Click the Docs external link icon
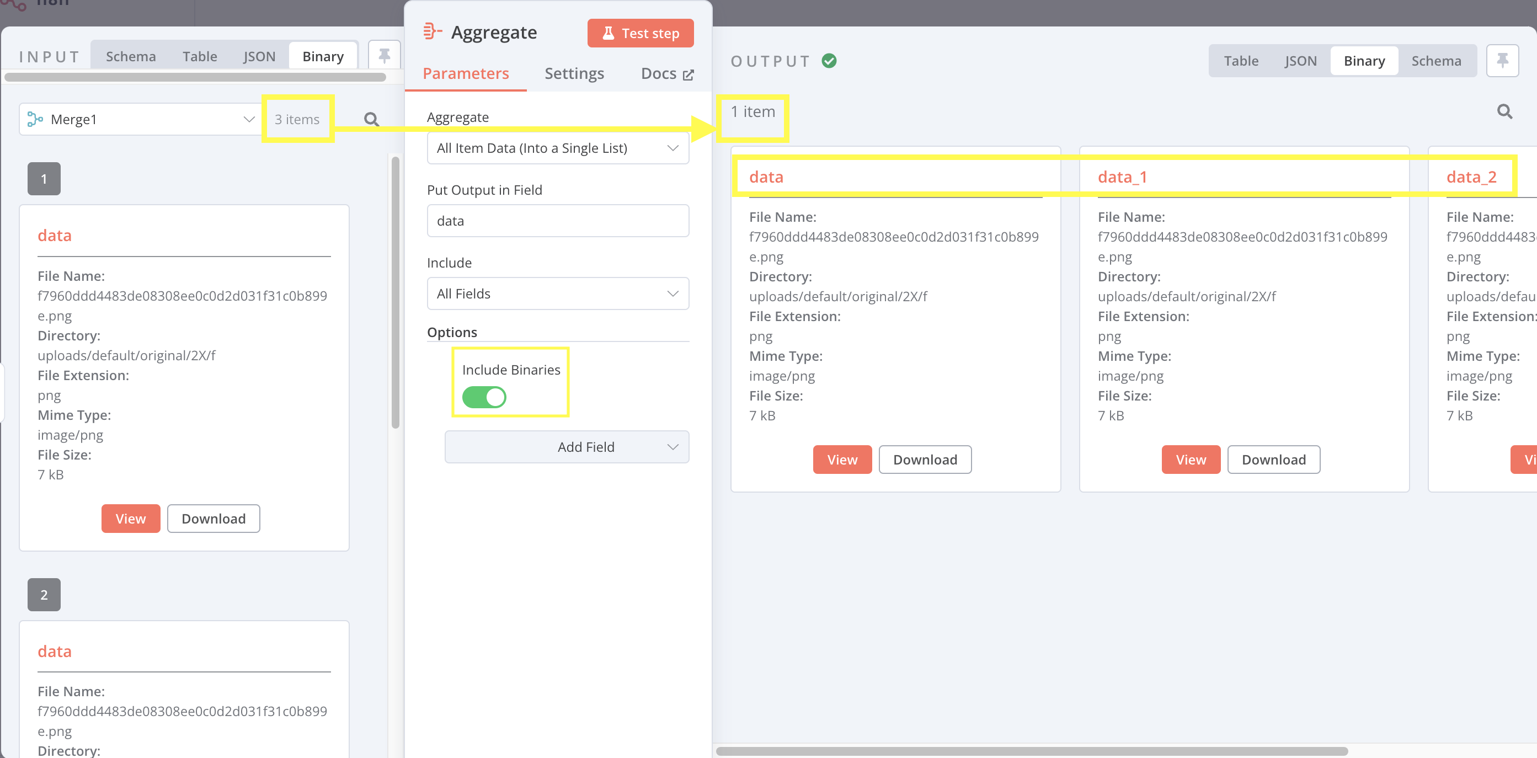Viewport: 1537px width, 758px height. click(688, 75)
